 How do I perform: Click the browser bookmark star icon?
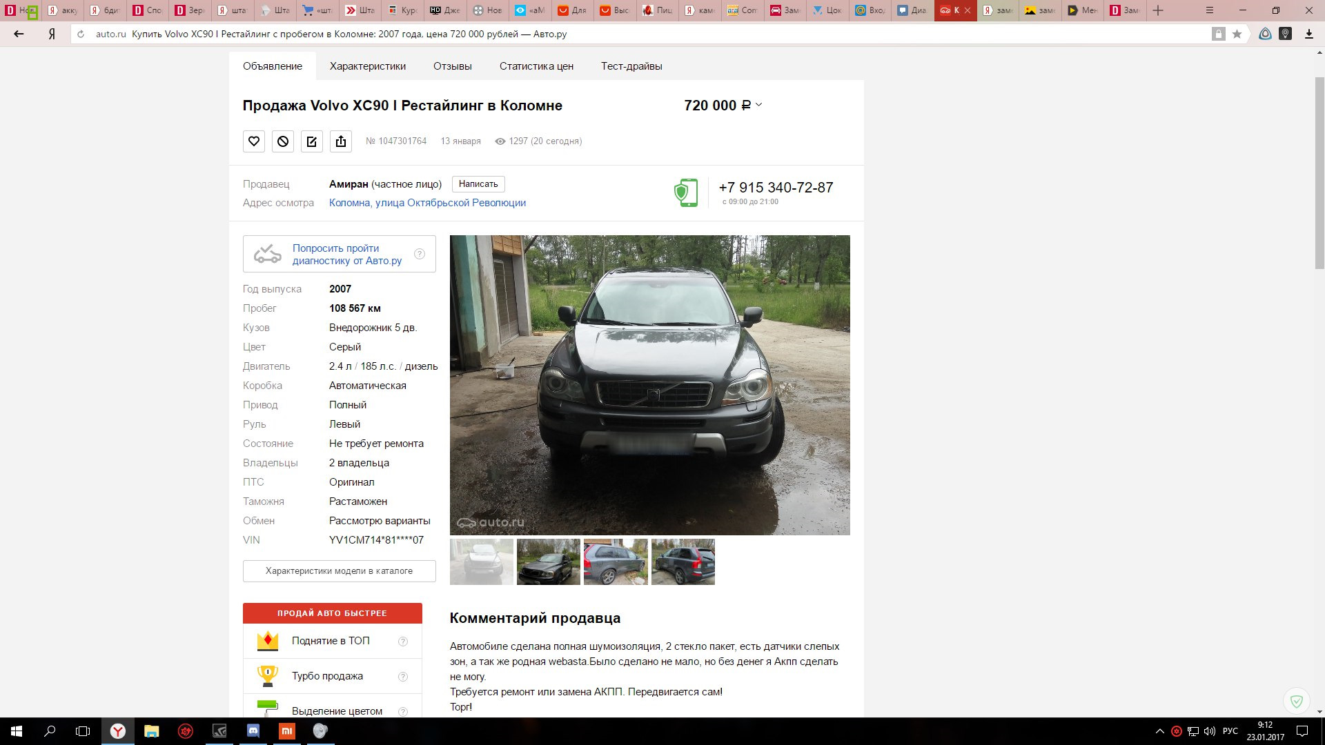(x=1237, y=34)
